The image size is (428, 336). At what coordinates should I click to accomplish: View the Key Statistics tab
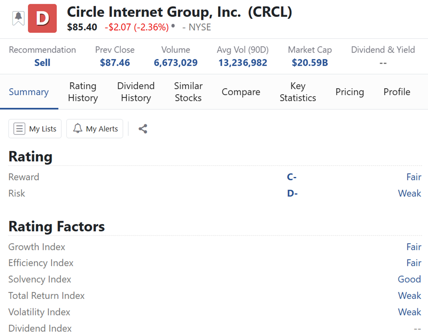(x=298, y=92)
